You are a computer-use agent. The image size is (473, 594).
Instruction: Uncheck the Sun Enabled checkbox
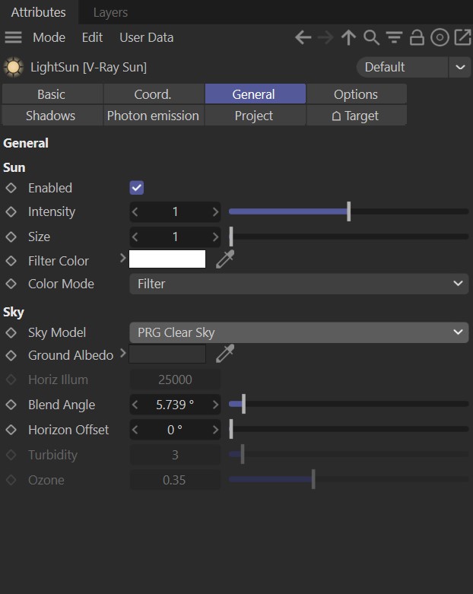pyautogui.click(x=136, y=188)
